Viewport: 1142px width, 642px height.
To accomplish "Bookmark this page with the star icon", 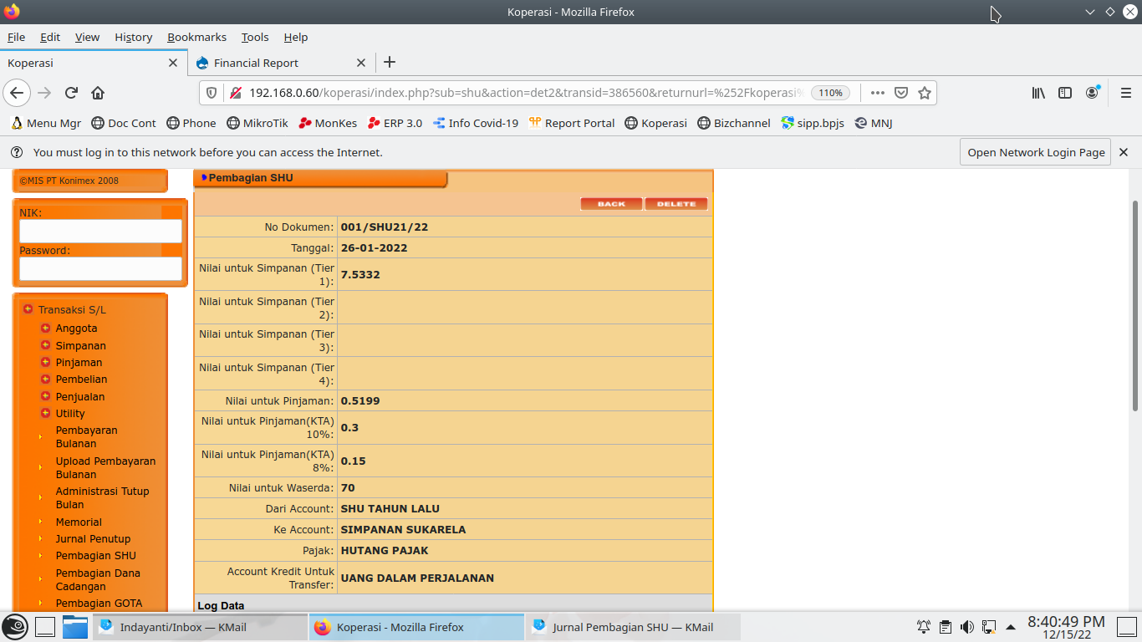I will [925, 93].
